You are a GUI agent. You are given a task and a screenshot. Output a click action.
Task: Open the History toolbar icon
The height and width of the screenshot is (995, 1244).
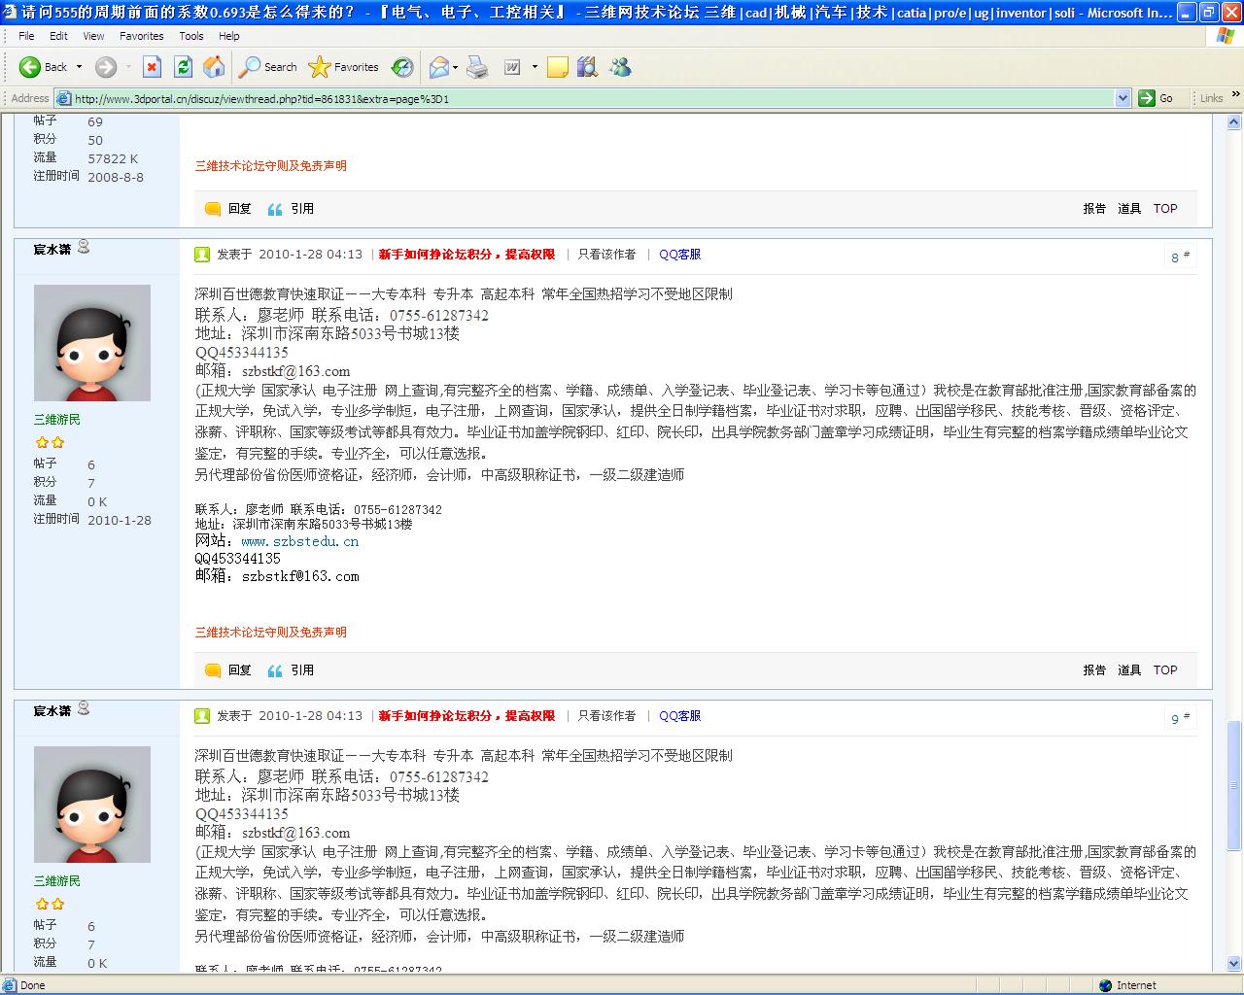pyautogui.click(x=402, y=67)
